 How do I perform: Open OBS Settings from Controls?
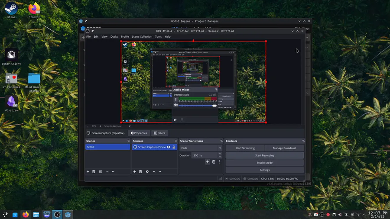[x=265, y=170]
